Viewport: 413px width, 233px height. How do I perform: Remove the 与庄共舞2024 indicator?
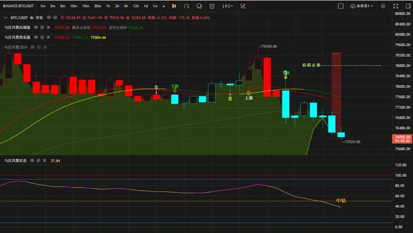45,47
